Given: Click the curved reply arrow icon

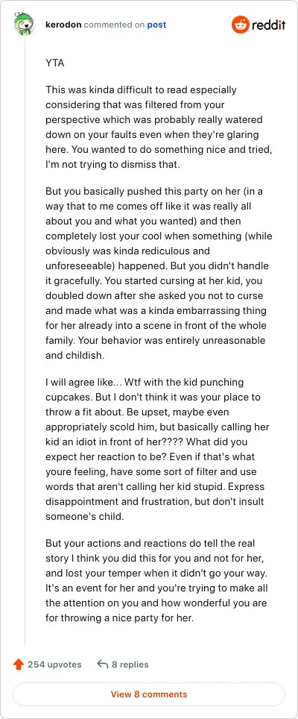Looking at the screenshot, I should (x=103, y=664).
